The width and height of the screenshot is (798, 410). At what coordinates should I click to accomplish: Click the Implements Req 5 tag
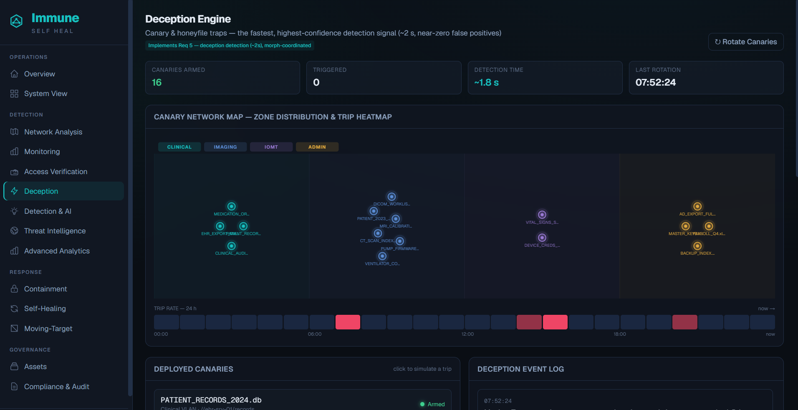pyautogui.click(x=230, y=46)
